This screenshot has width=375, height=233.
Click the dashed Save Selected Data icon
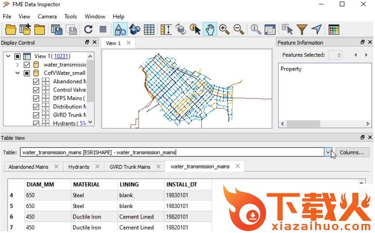[x=71, y=30]
